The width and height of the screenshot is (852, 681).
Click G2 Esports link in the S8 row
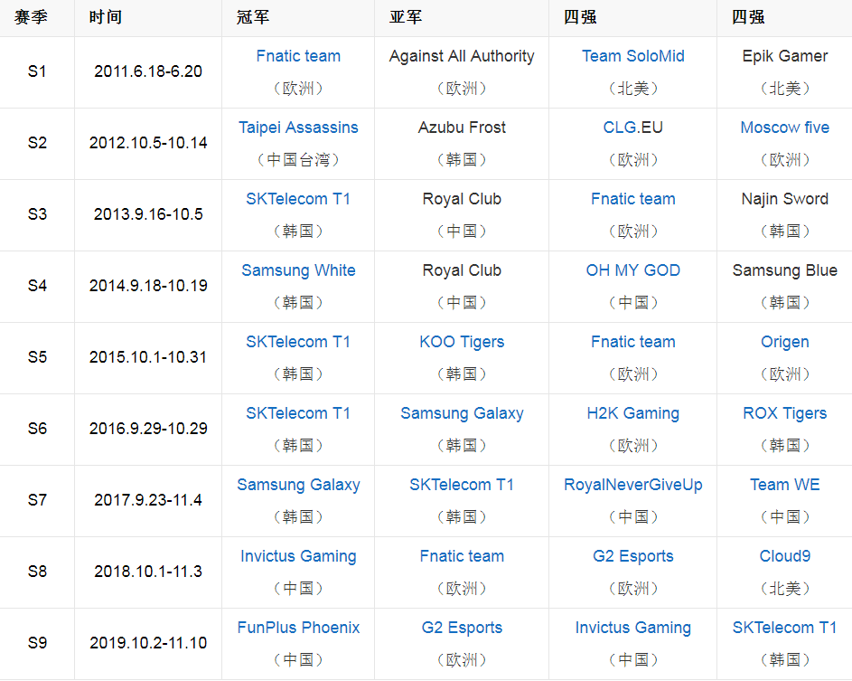(x=633, y=556)
